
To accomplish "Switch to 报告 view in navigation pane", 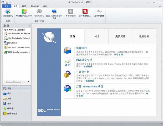I will click(x=17, y=103).
